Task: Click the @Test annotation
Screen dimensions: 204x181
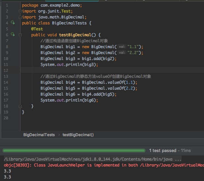Action: coord(37,29)
